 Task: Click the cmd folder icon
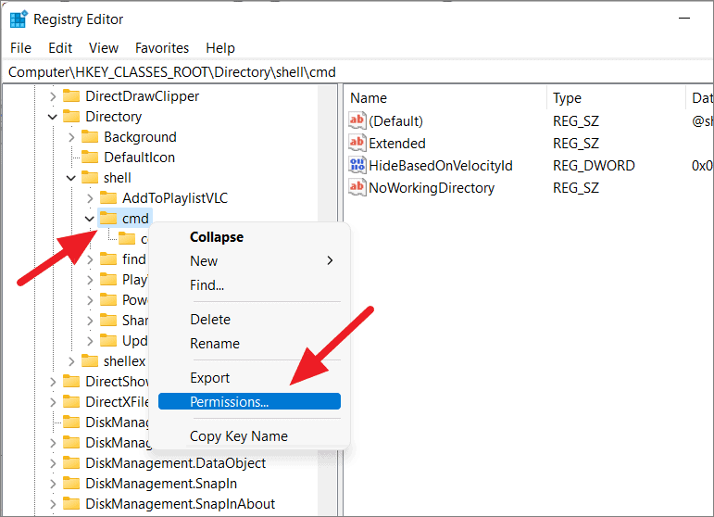[108, 218]
